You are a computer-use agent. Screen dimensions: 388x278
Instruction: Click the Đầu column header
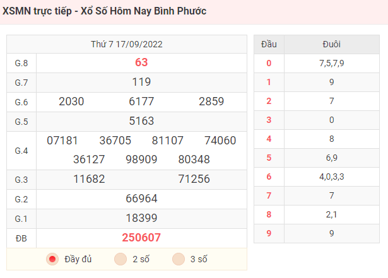269,44
